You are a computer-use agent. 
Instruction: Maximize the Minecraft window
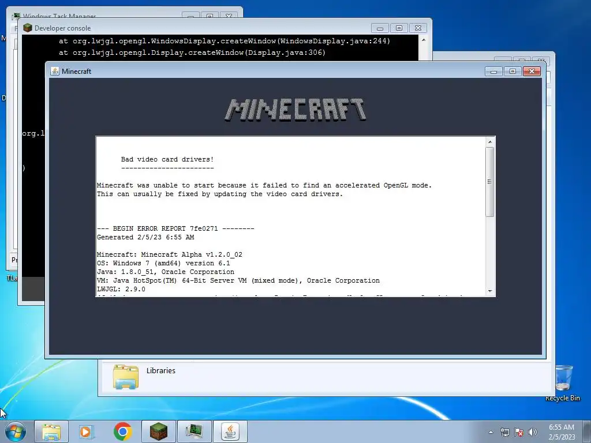click(x=513, y=71)
